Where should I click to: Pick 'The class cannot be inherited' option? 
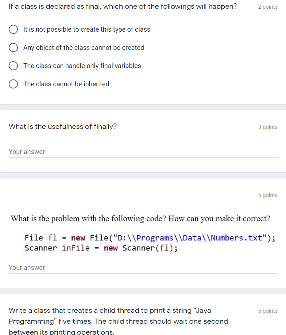pyautogui.click(x=13, y=84)
